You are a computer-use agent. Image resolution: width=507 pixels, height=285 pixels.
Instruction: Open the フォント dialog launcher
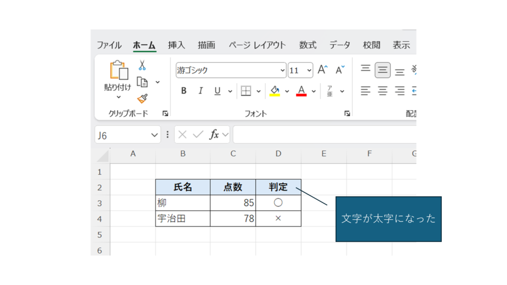tap(347, 114)
